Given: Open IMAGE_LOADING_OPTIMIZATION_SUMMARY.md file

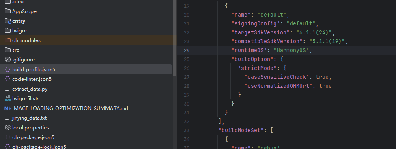Looking at the screenshot, I should [86, 108].
